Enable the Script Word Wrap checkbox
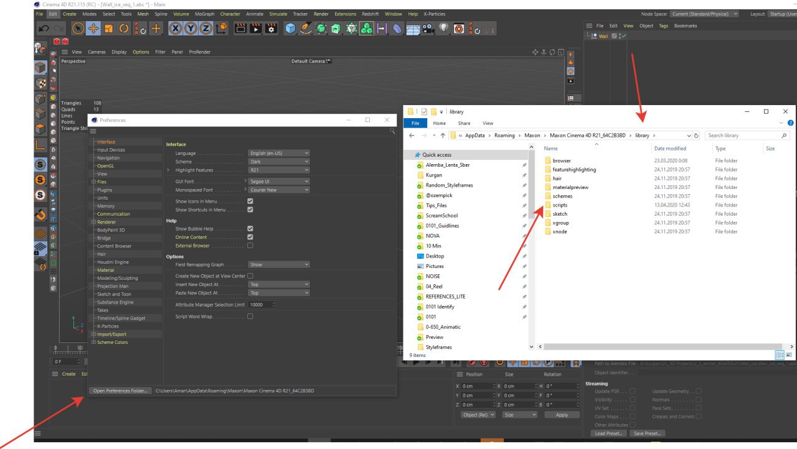The width and height of the screenshot is (797, 449). [250, 317]
